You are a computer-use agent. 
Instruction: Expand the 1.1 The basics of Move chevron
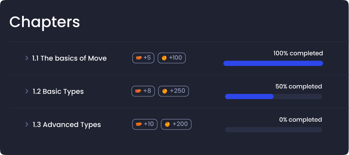(27, 58)
